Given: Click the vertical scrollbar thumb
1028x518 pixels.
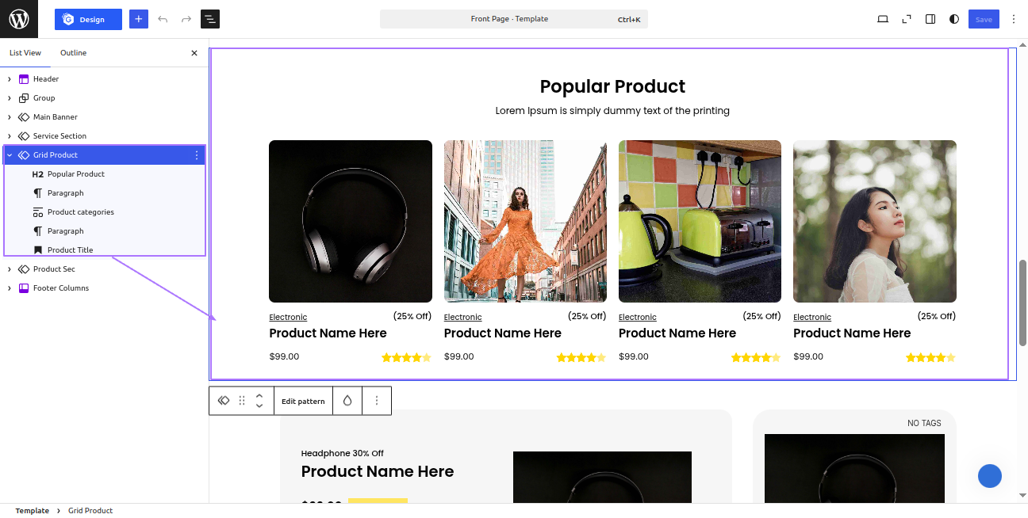Looking at the screenshot, I should pyautogui.click(x=1022, y=303).
